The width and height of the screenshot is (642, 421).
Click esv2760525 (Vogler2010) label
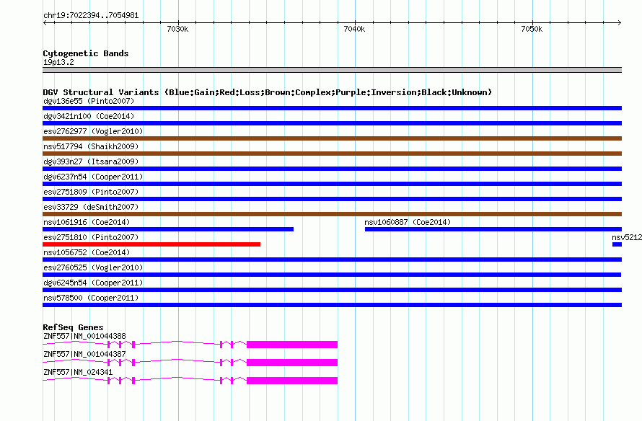pyautogui.click(x=93, y=267)
